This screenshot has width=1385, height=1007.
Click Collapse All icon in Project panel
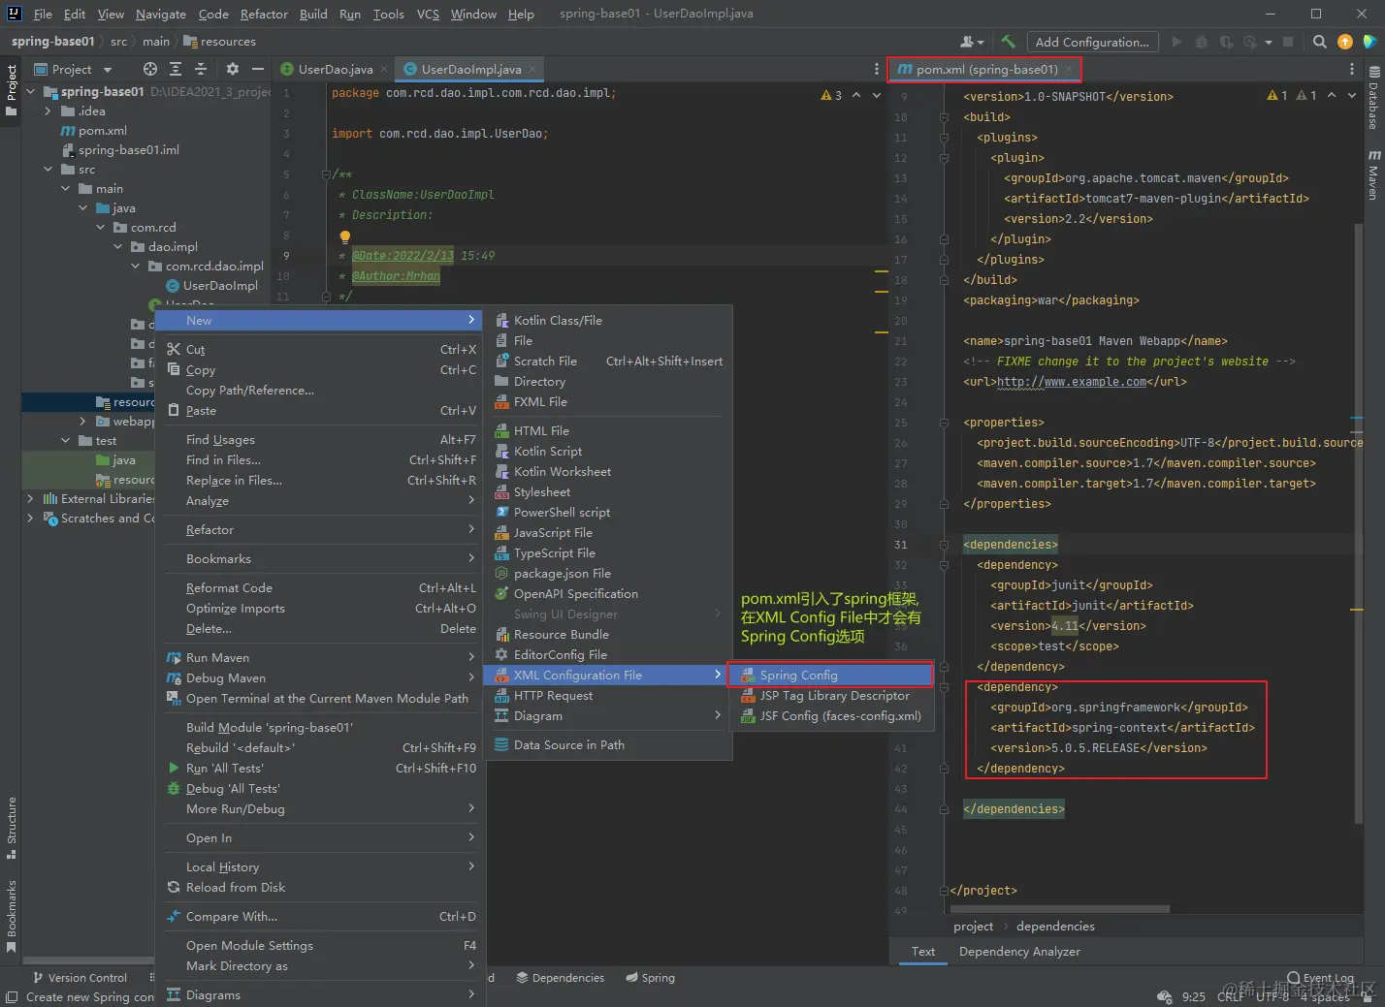(x=201, y=69)
